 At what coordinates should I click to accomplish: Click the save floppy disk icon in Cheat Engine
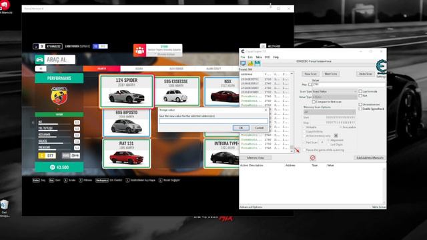click(x=258, y=63)
